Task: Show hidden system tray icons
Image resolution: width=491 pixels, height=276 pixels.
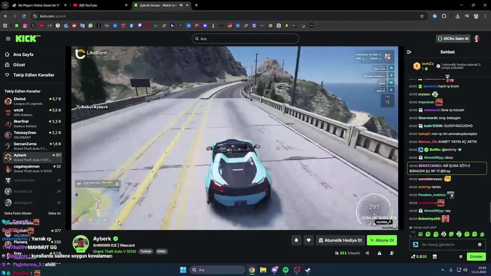Action: 443,270
